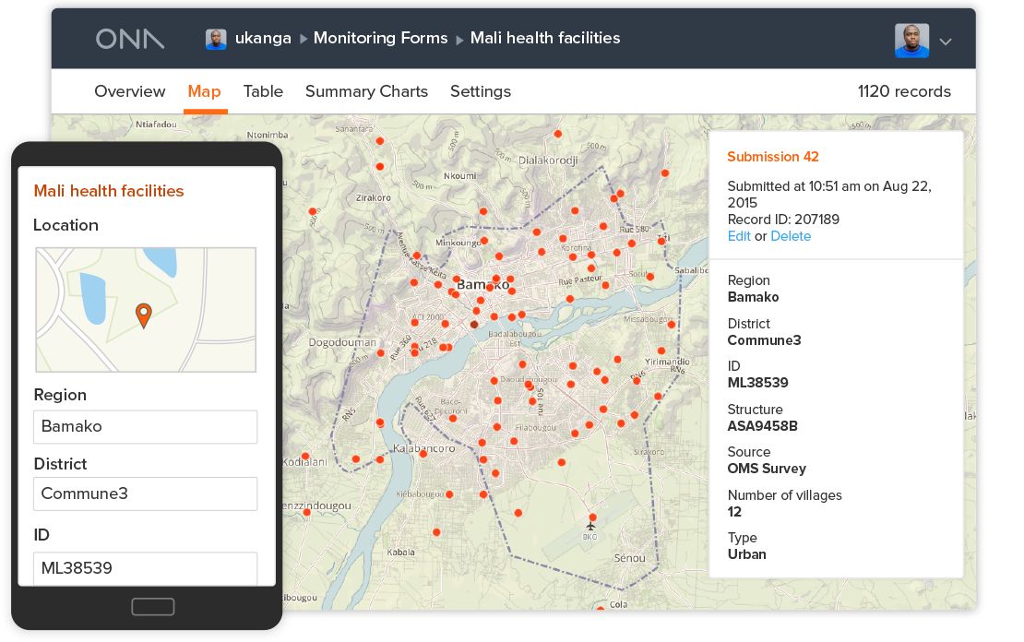Click the ukanga username in the breadcrumb

click(263, 39)
